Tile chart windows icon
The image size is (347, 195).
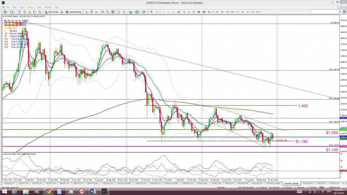113,12
